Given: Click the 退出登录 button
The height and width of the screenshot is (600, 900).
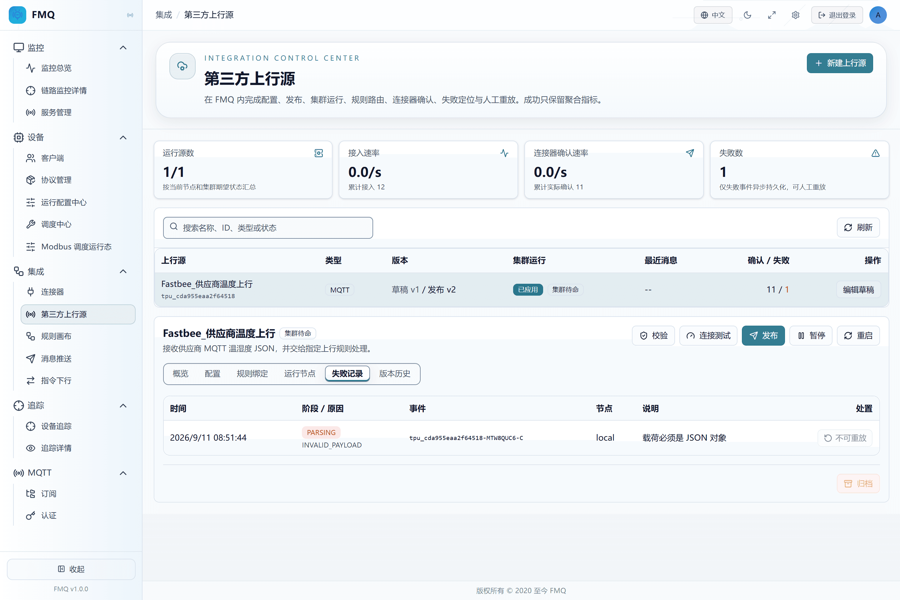Looking at the screenshot, I should (x=837, y=15).
